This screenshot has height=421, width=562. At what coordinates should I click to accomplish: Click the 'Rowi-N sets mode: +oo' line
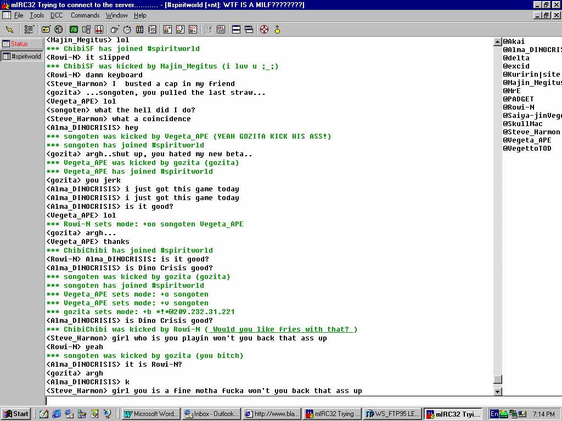click(145, 224)
